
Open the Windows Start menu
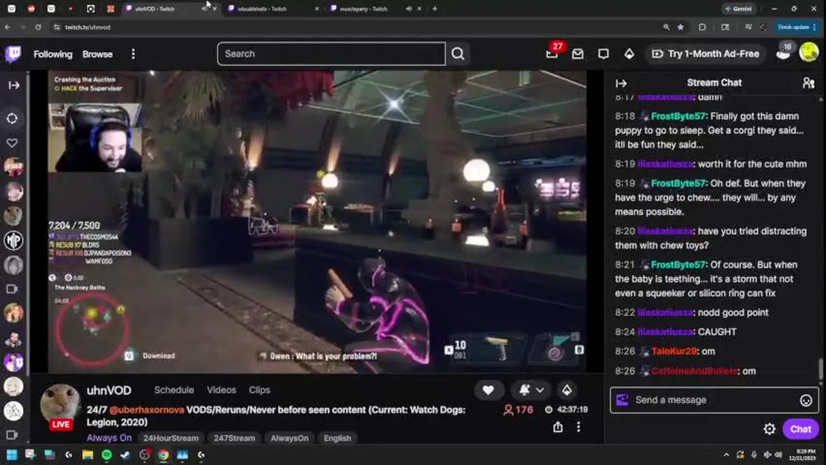[11, 455]
